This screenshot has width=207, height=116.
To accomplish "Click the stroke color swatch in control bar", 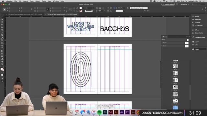I will point(81,11).
